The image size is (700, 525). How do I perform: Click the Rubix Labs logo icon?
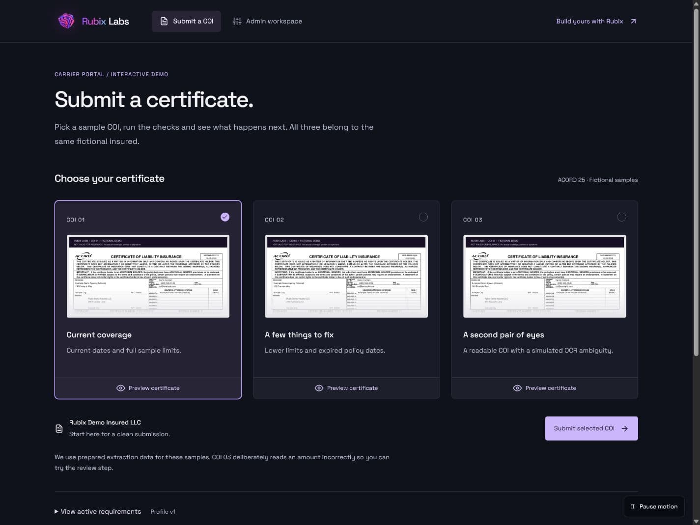(66, 21)
